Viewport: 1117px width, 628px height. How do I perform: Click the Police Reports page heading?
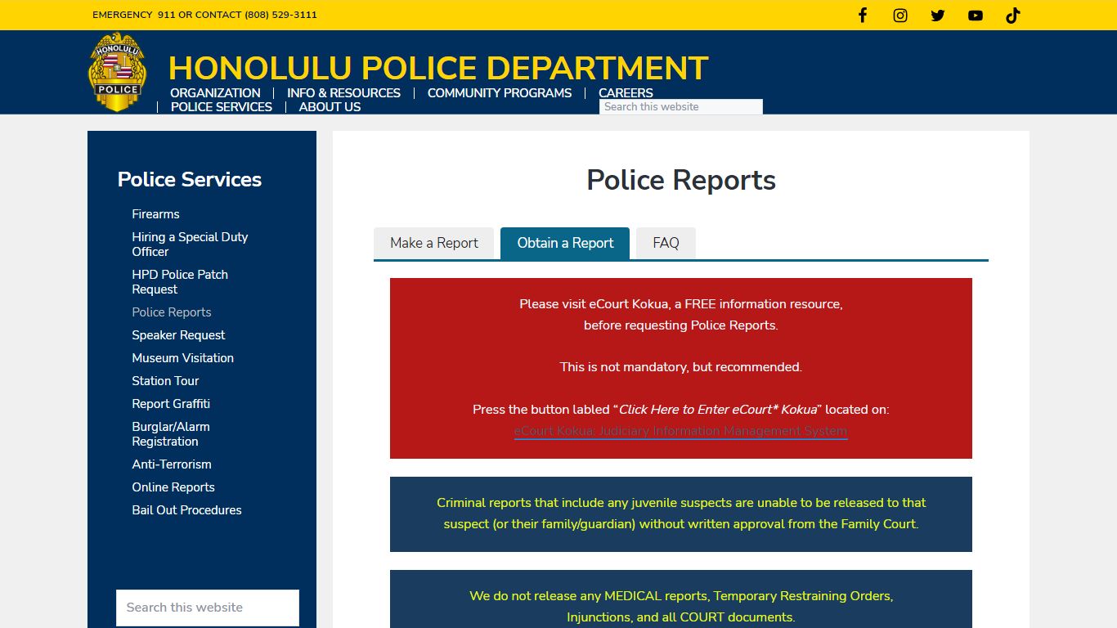pyautogui.click(x=681, y=180)
